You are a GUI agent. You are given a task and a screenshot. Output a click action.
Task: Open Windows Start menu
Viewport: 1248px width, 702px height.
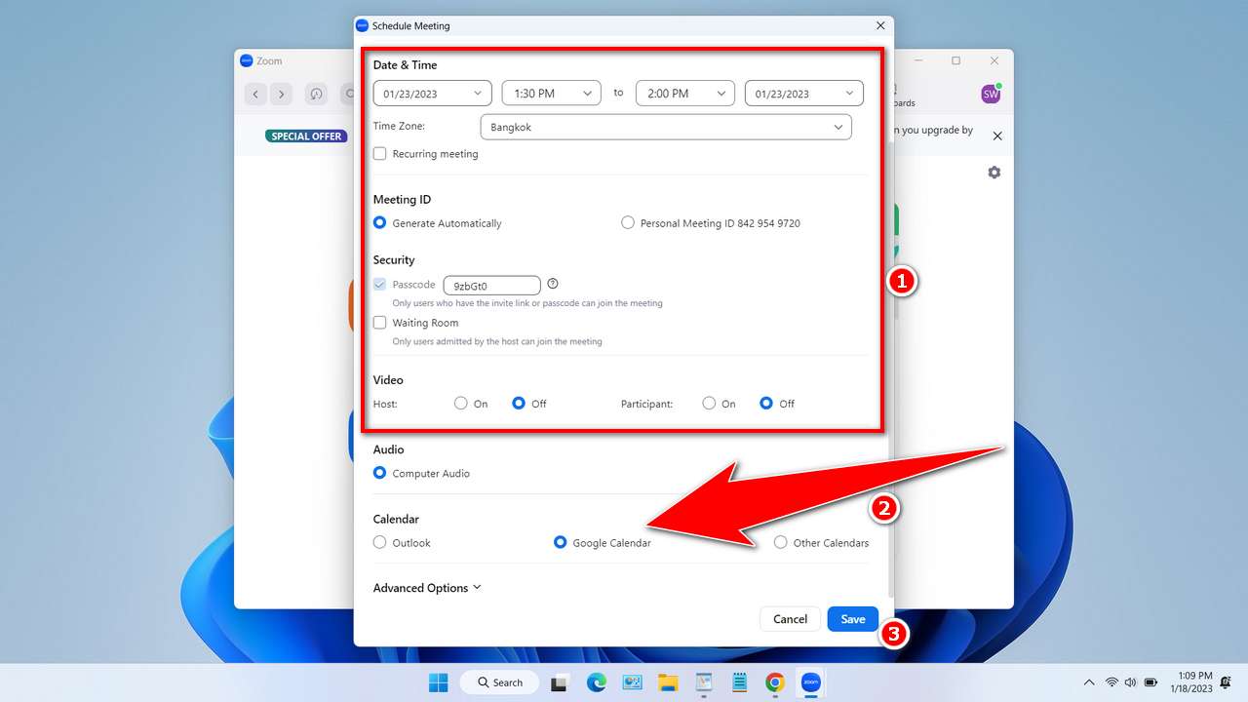[x=438, y=682]
